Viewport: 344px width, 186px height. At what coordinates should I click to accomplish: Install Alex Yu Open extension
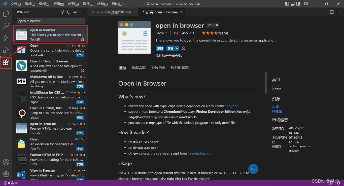point(80,149)
